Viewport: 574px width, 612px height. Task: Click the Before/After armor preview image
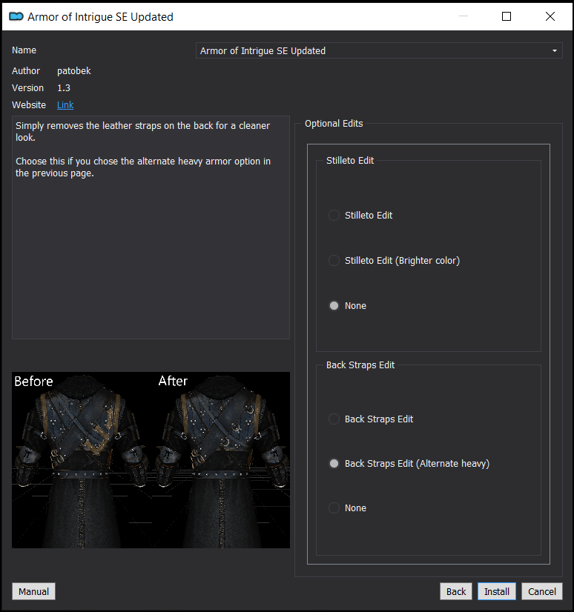[x=151, y=460]
